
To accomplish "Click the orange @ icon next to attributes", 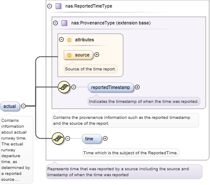I will tap(69, 40).
